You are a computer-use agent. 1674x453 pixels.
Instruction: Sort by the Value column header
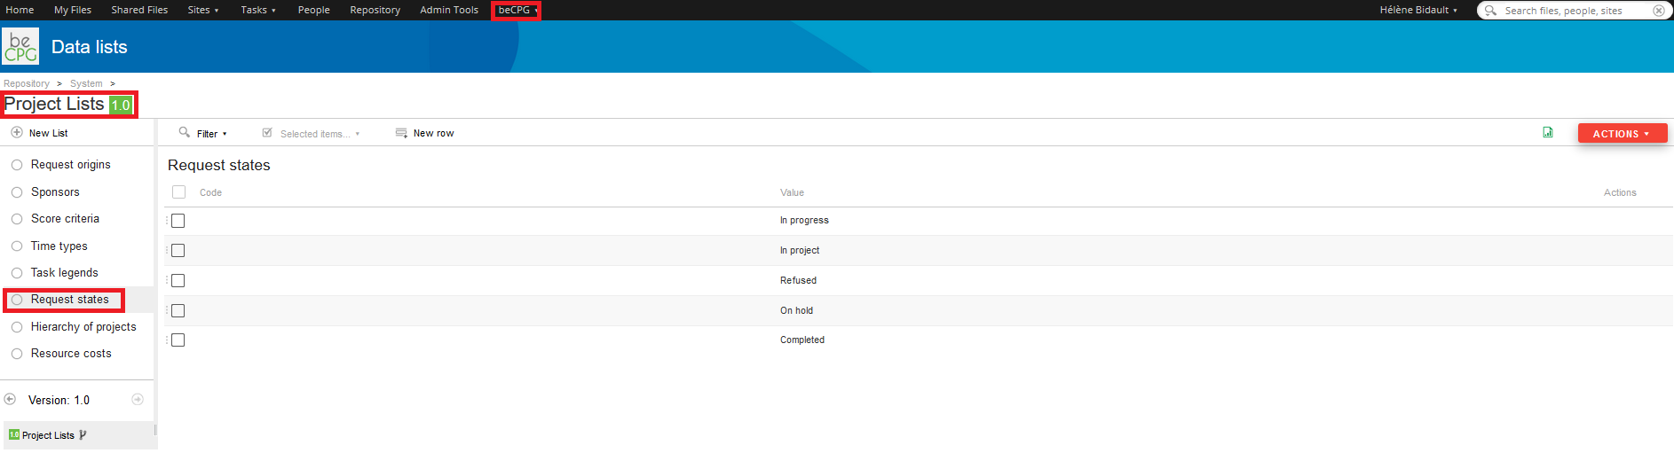click(792, 192)
